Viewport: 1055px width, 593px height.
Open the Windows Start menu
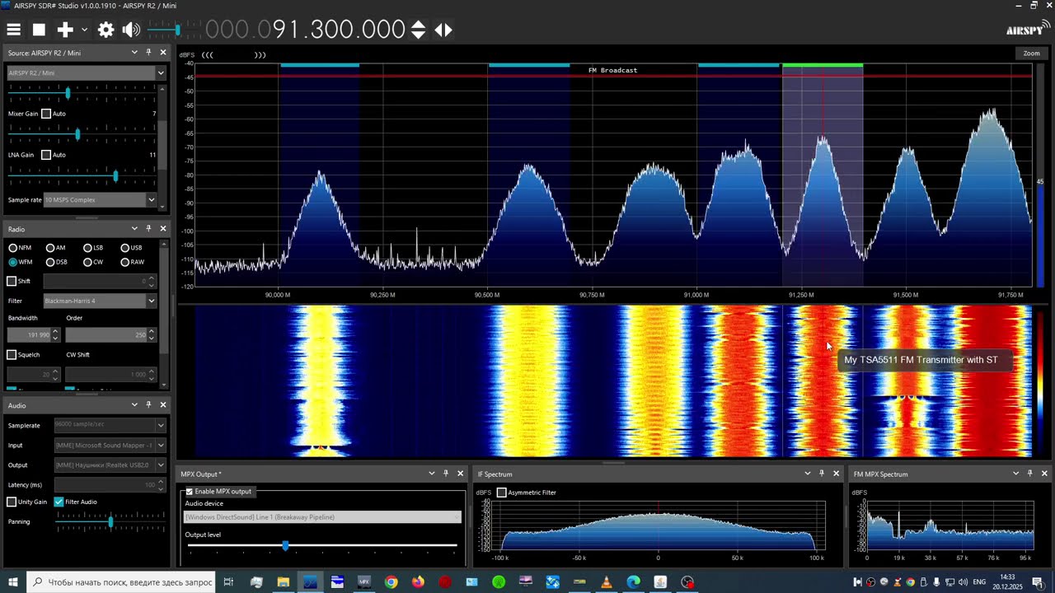point(12,582)
